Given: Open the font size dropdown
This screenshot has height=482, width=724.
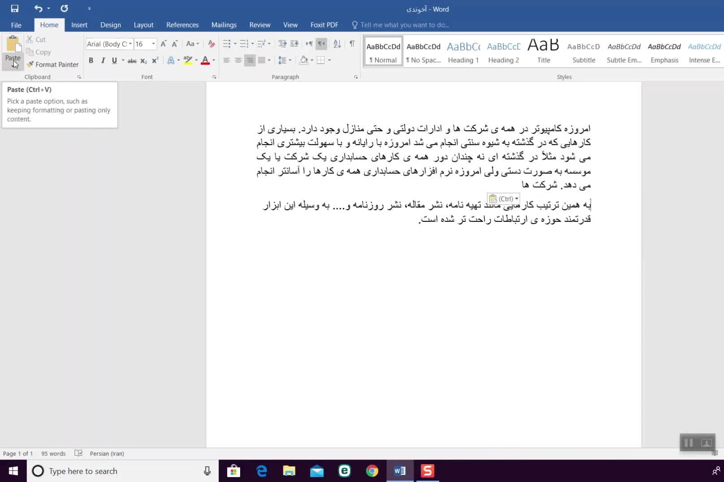Looking at the screenshot, I should click(154, 44).
